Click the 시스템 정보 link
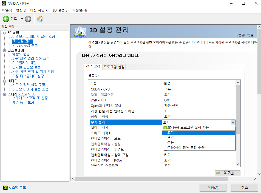This screenshot has width=261, height=193. point(17,188)
